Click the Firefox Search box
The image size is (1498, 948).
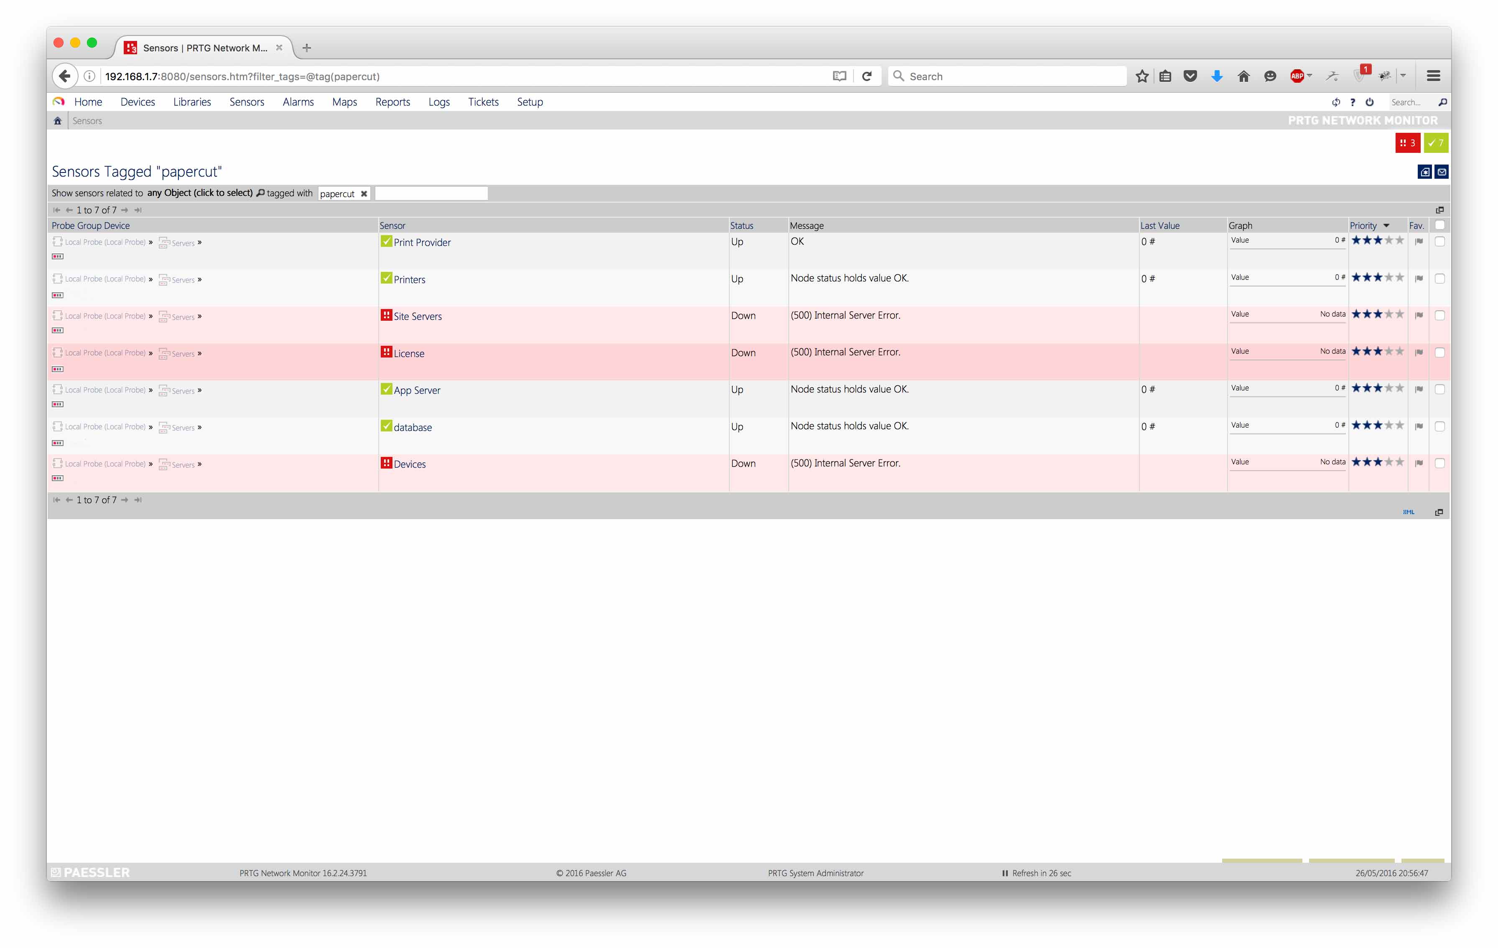tap(1008, 76)
